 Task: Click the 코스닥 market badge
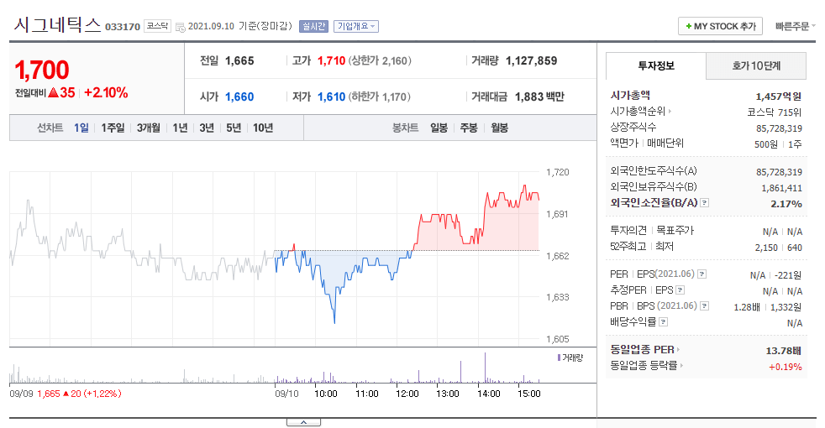[157, 26]
